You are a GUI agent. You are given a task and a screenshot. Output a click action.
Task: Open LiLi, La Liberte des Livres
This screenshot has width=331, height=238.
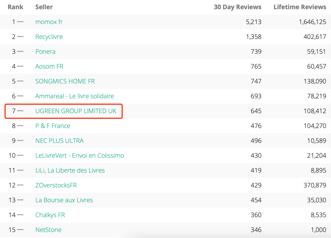pyautogui.click(x=70, y=170)
